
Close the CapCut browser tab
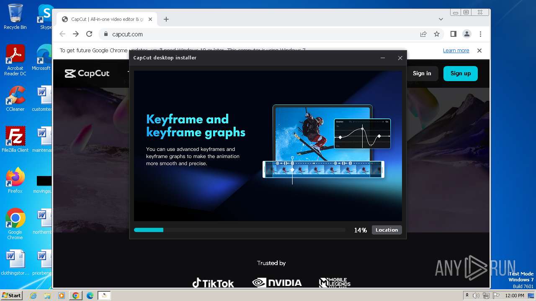150,19
